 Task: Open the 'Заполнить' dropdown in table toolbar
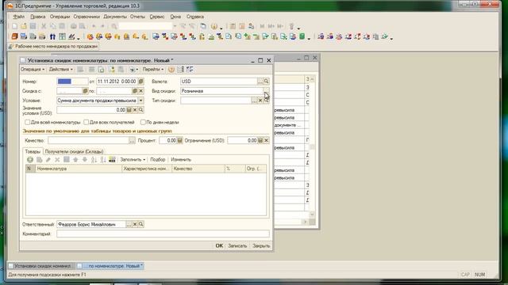[133, 160]
